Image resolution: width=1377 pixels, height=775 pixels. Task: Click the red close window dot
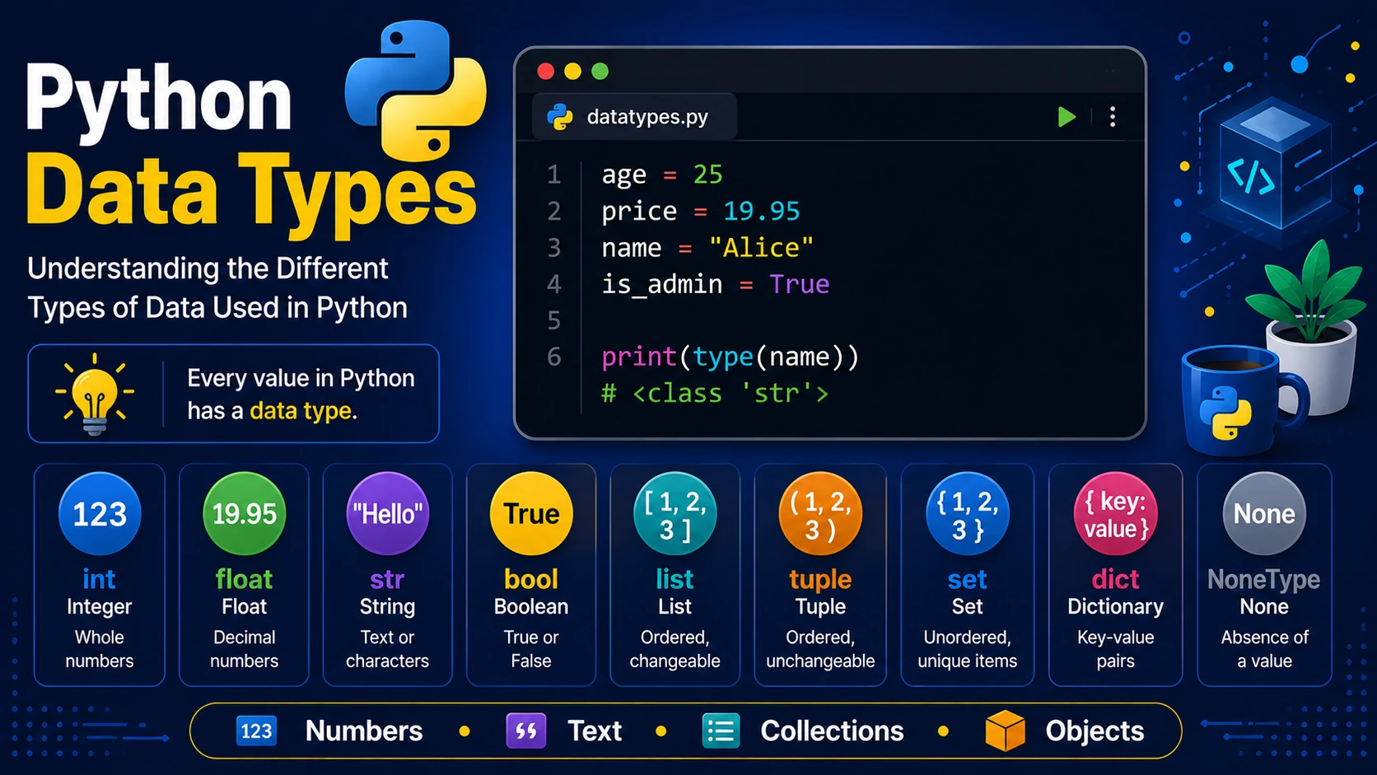pyautogui.click(x=545, y=72)
